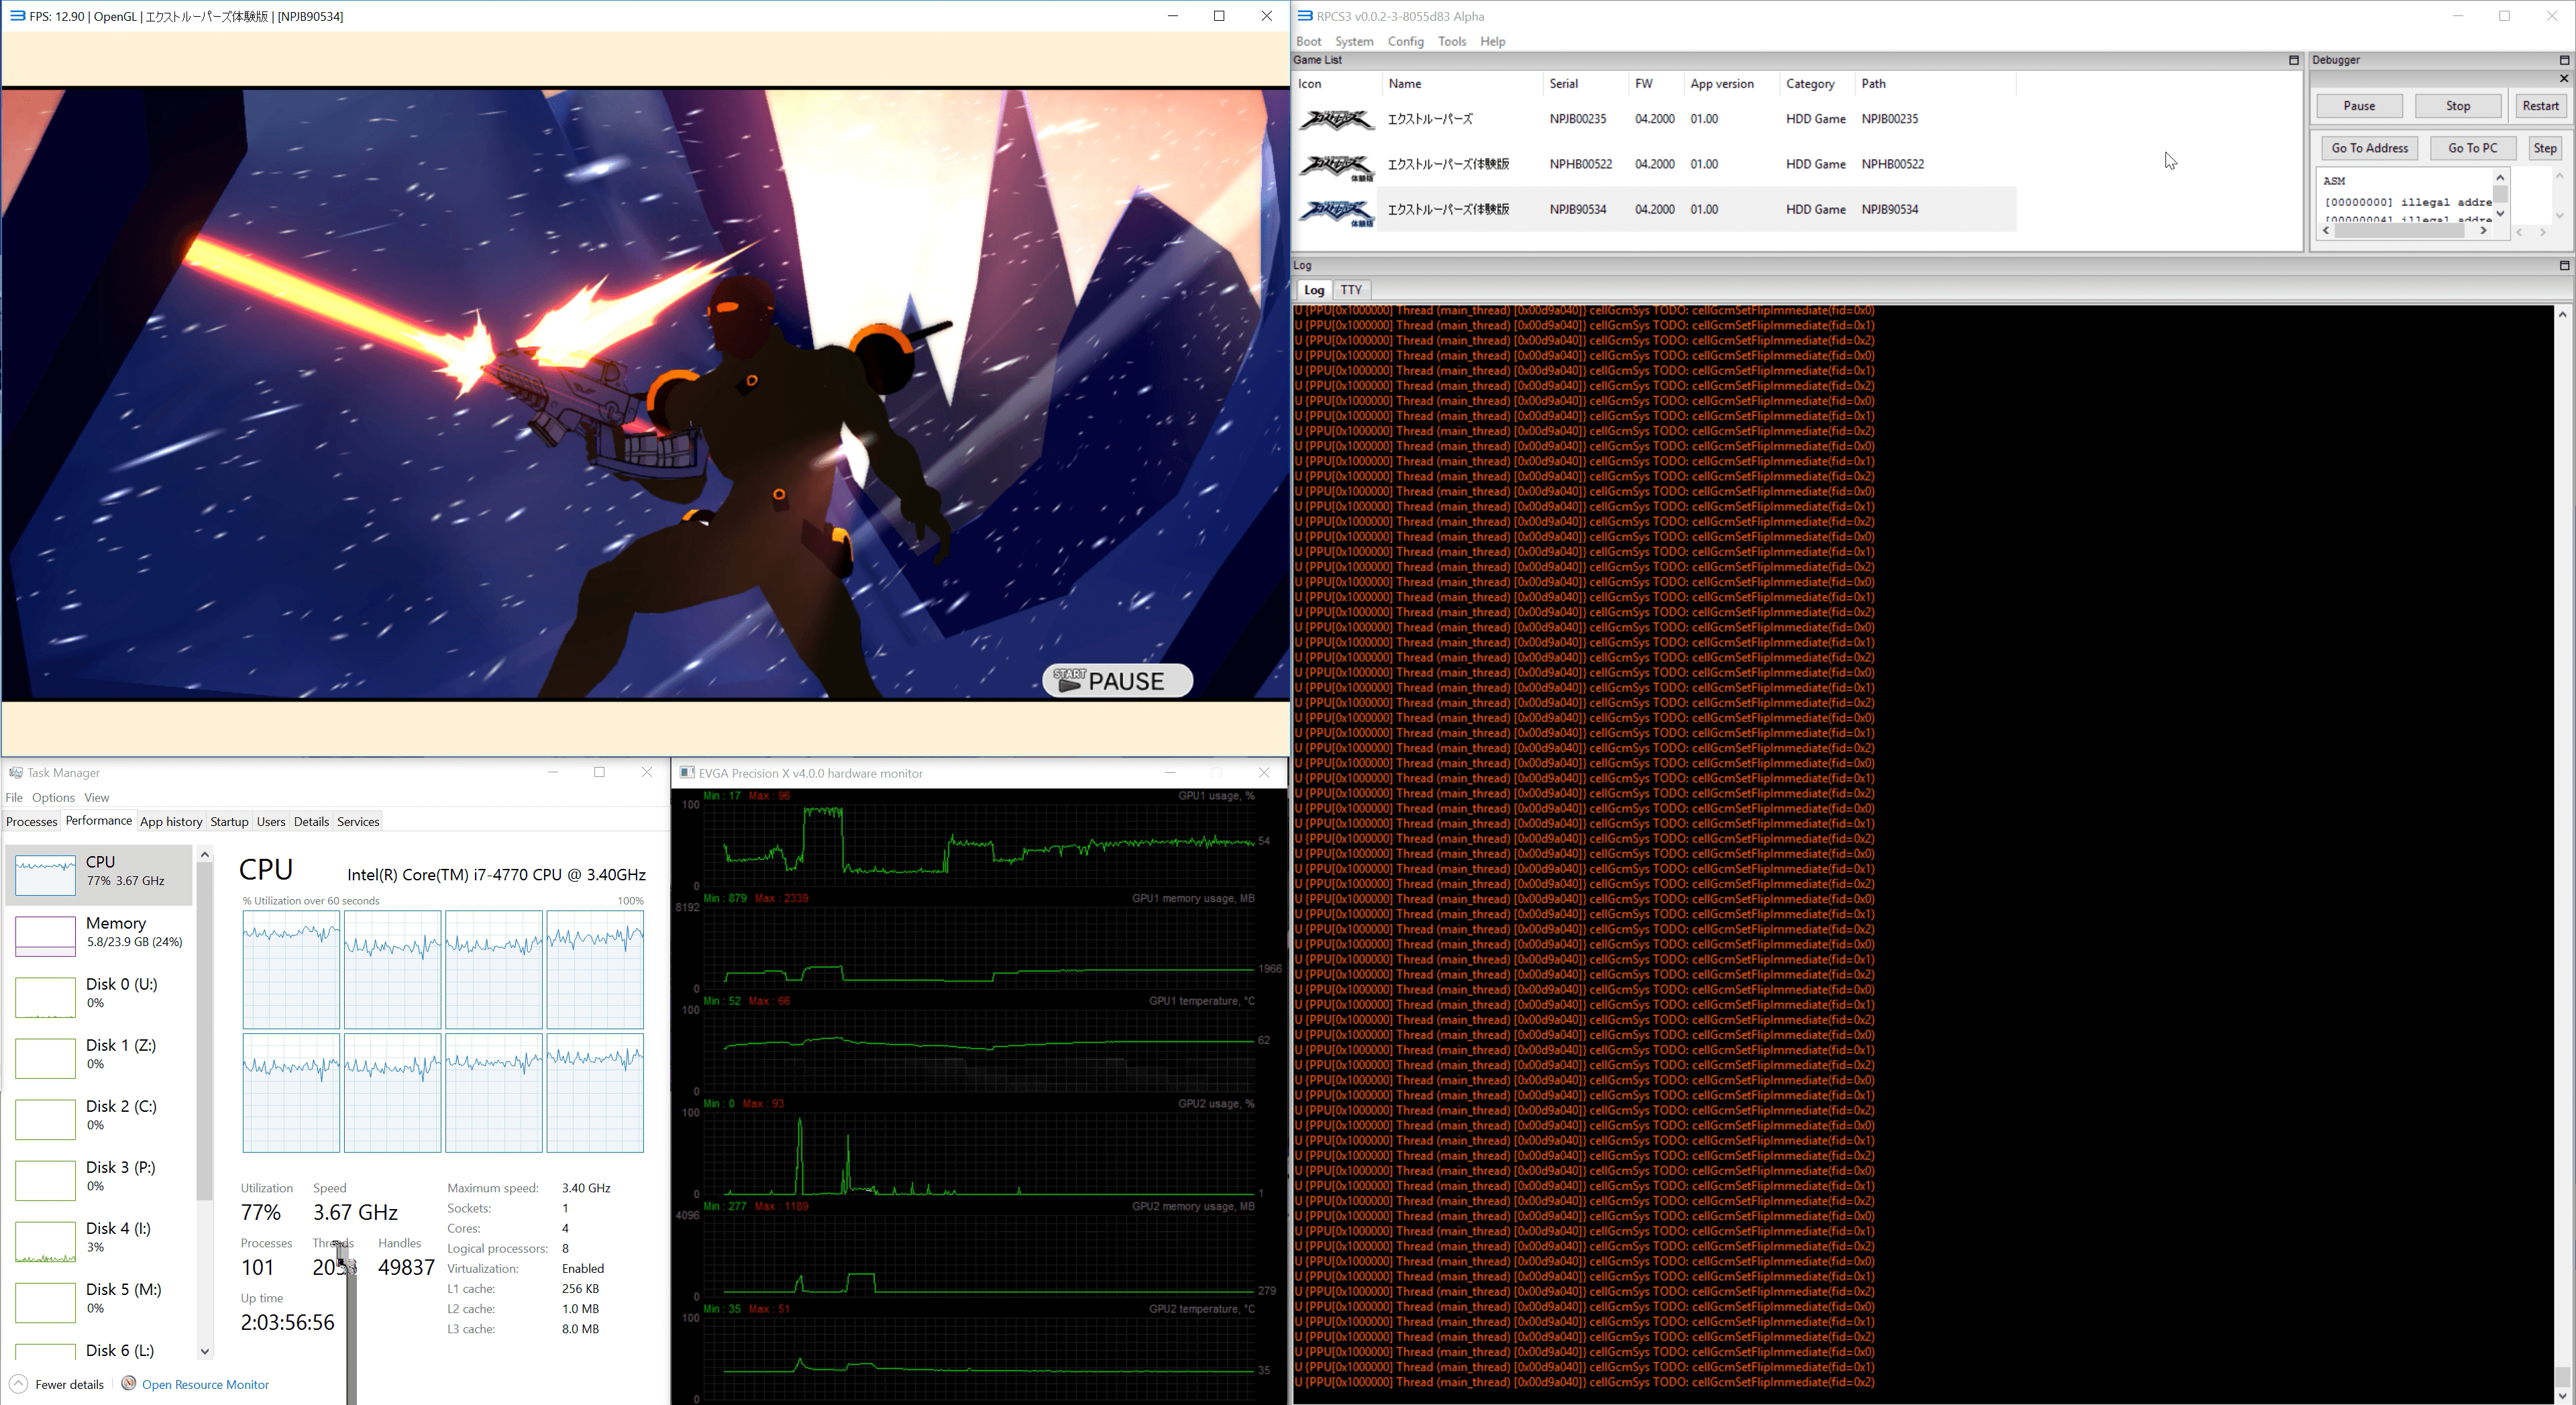Open the Processes tab in Task Manager

[x=31, y=821]
